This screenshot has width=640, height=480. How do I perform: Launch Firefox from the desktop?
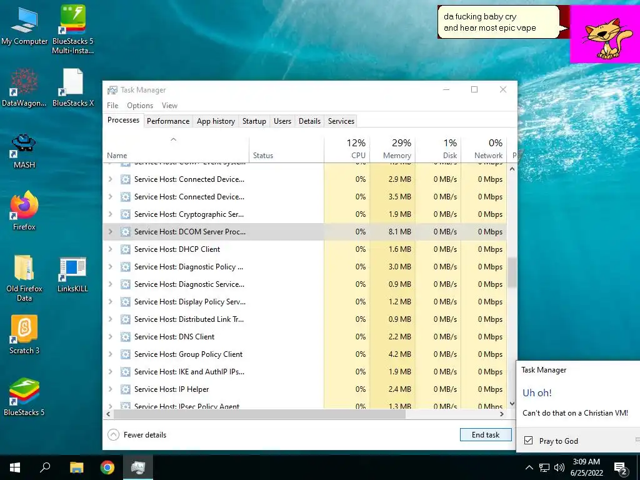[x=24, y=211]
